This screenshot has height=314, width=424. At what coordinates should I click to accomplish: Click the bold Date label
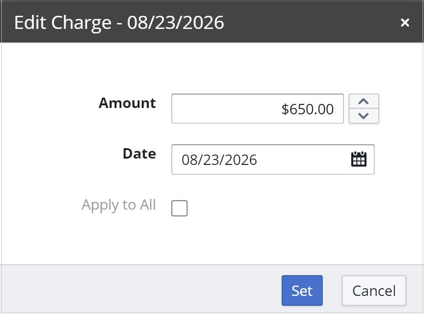click(x=139, y=154)
